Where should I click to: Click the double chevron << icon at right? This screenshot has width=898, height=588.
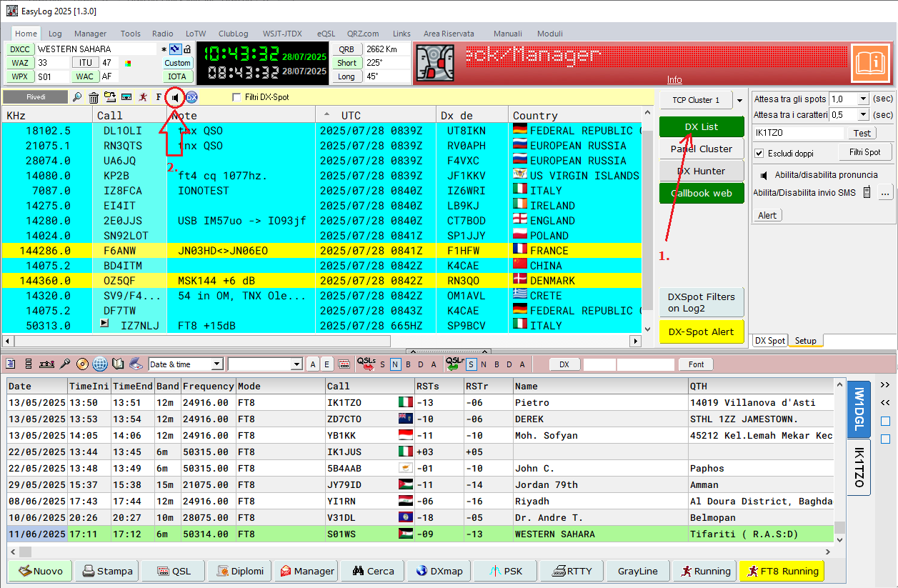coord(886,403)
